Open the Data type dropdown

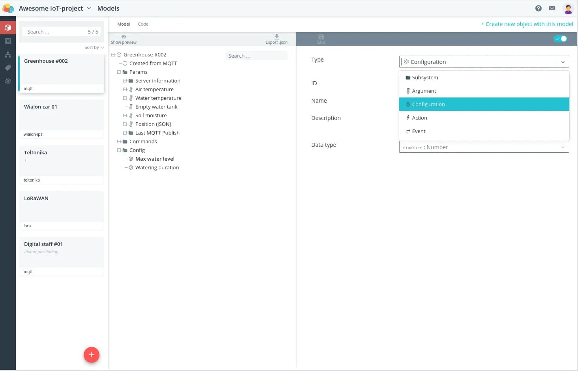pyautogui.click(x=484, y=147)
